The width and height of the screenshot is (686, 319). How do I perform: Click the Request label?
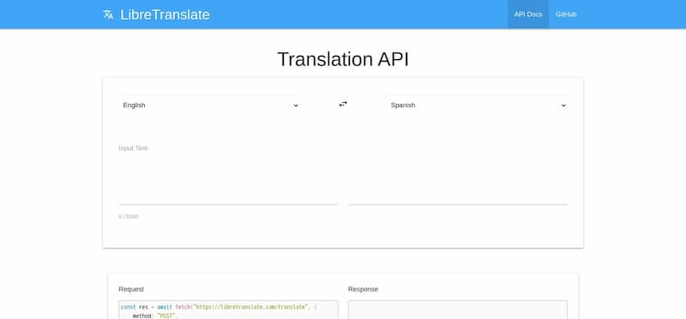pos(131,289)
